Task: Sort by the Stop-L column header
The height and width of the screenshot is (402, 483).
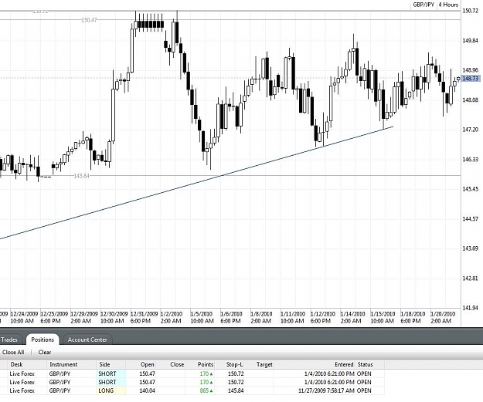Action: click(x=234, y=364)
